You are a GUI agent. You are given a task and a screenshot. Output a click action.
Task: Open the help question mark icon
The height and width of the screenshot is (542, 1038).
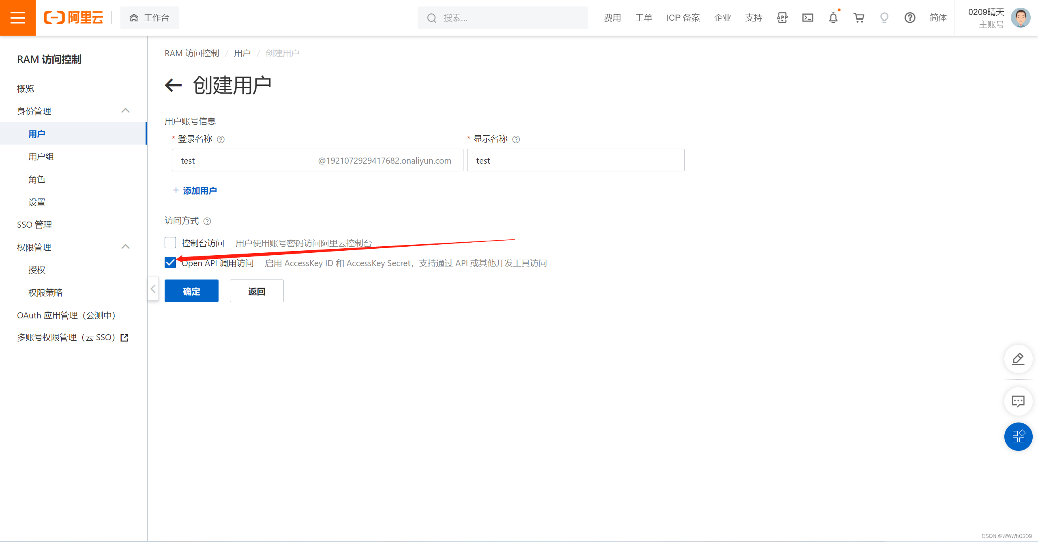910,18
